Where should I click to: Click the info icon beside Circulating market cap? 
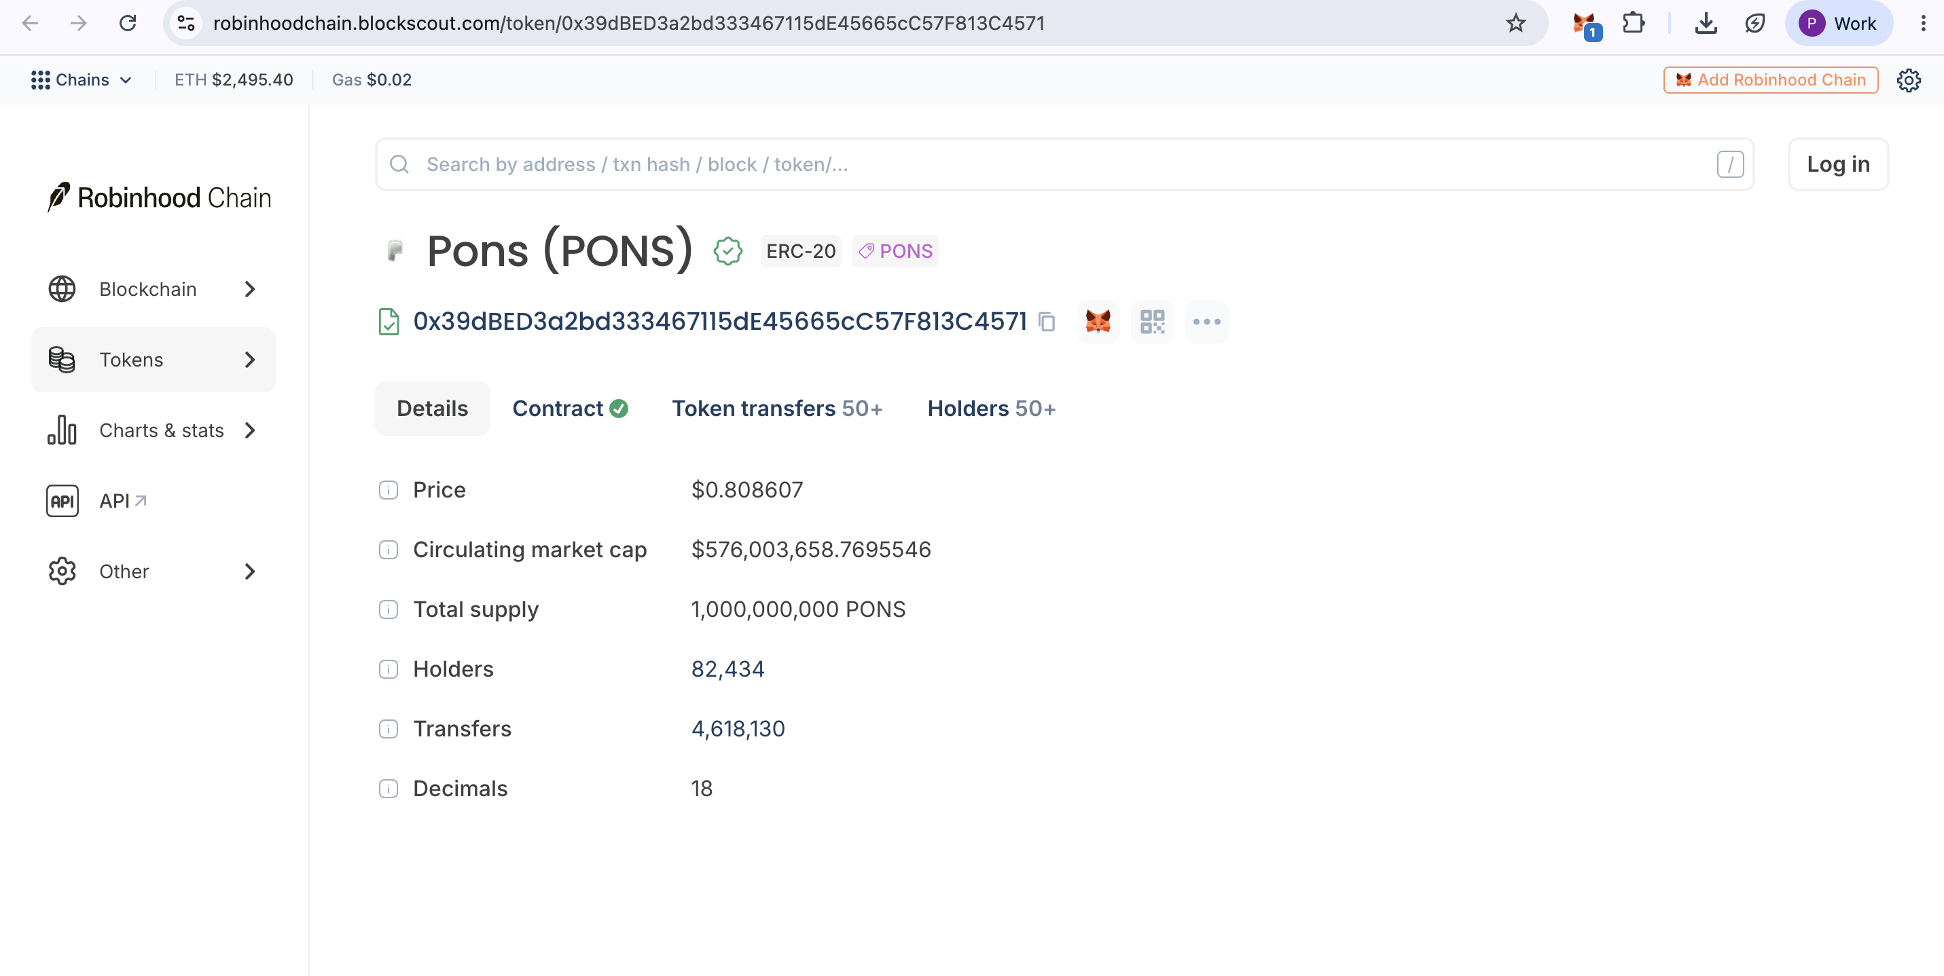pos(389,550)
